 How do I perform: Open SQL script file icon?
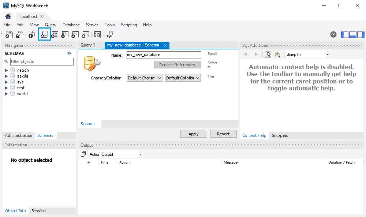pos(20,34)
